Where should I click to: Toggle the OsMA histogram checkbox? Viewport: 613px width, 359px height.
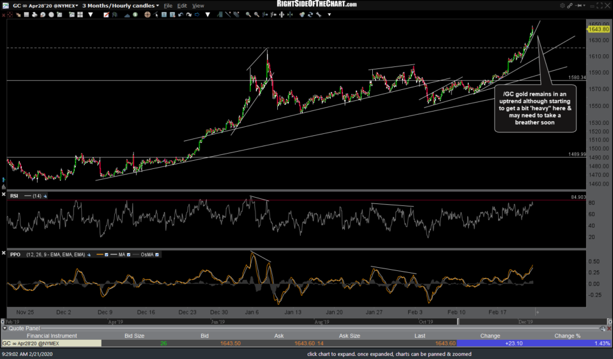click(x=157, y=254)
